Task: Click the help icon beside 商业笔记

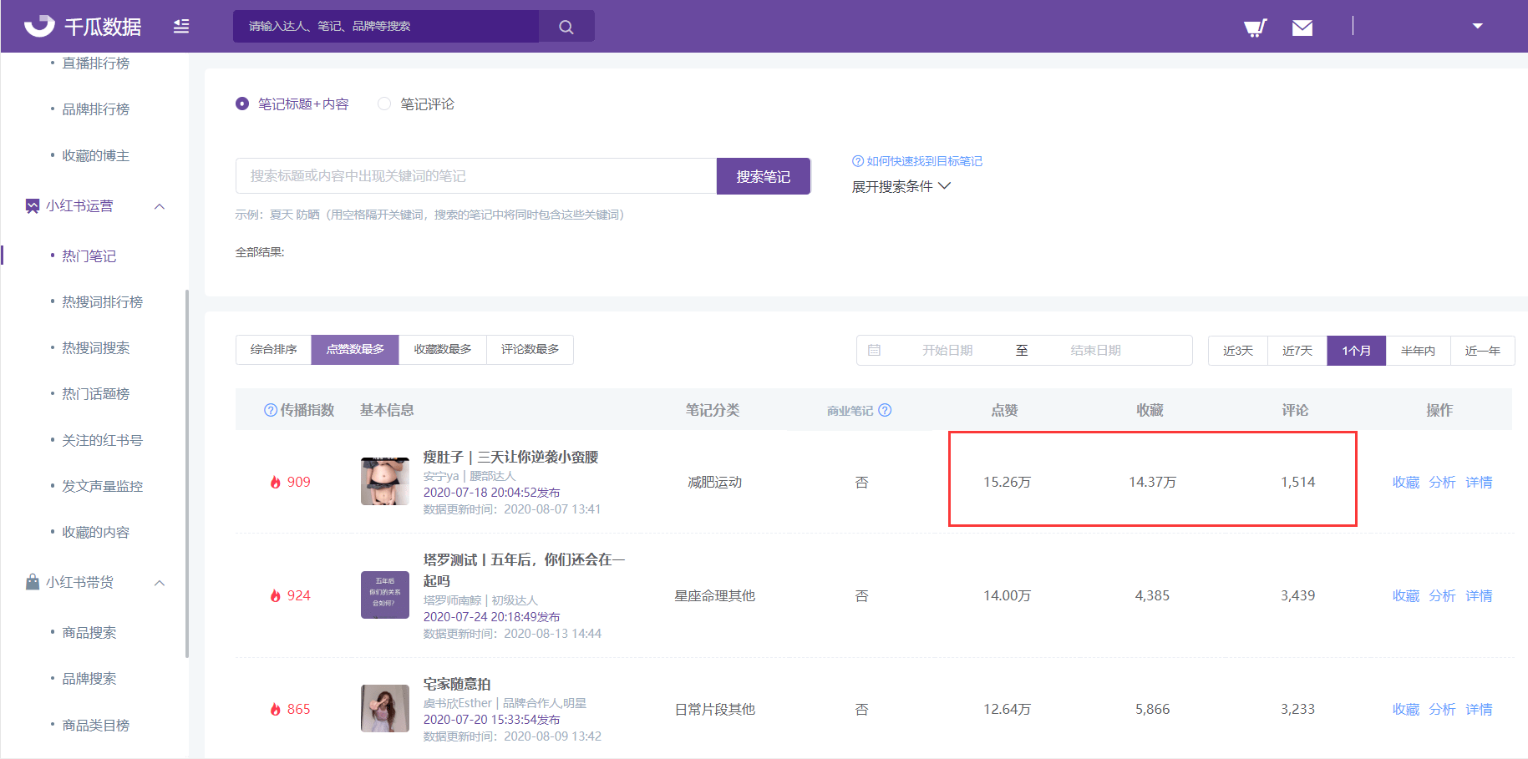Action: click(x=885, y=410)
